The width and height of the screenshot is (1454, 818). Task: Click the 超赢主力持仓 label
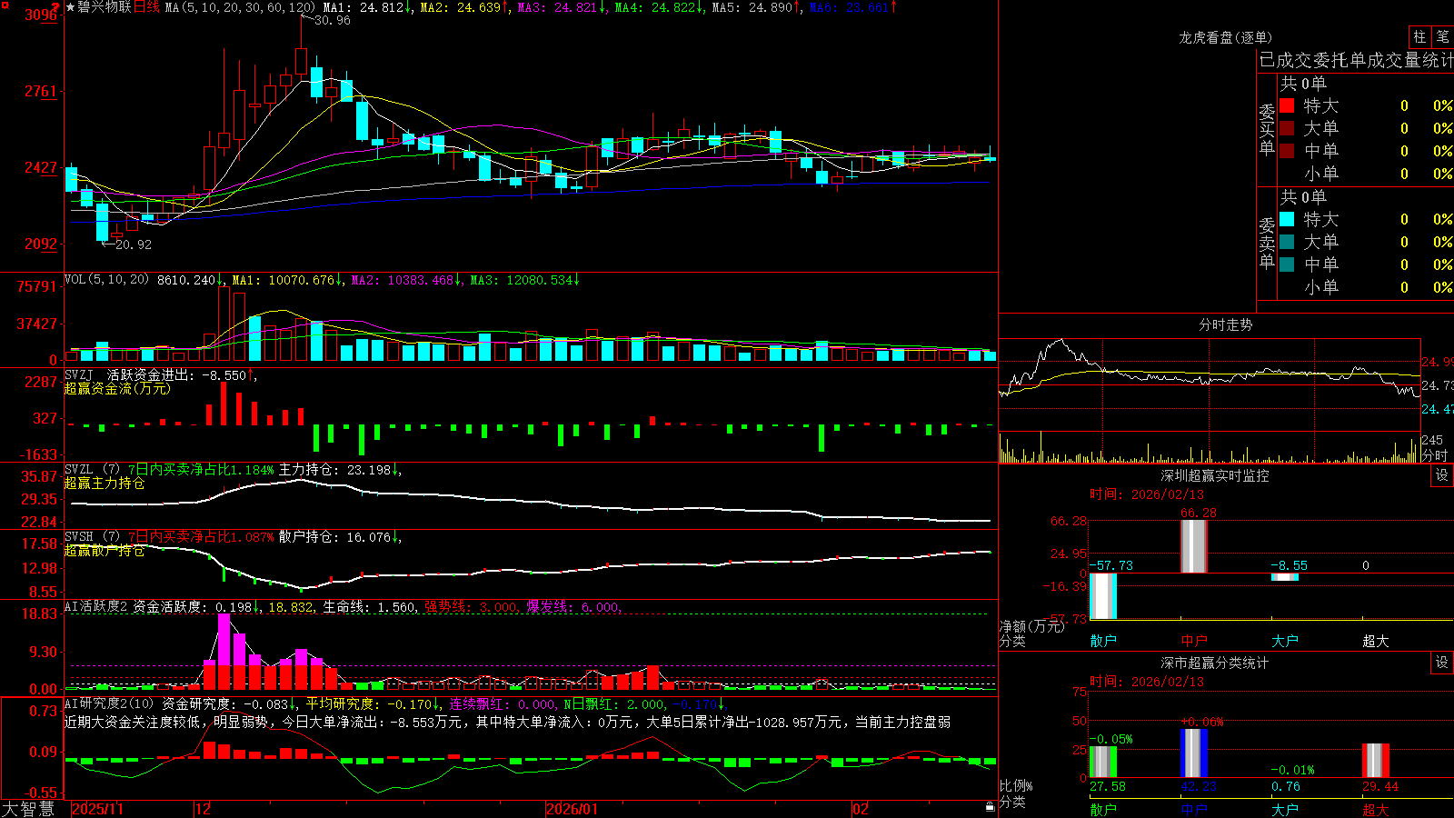pyautogui.click(x=105, y=484)
